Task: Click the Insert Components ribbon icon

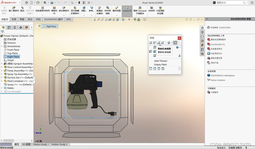Action: click(x=14, y=9)
